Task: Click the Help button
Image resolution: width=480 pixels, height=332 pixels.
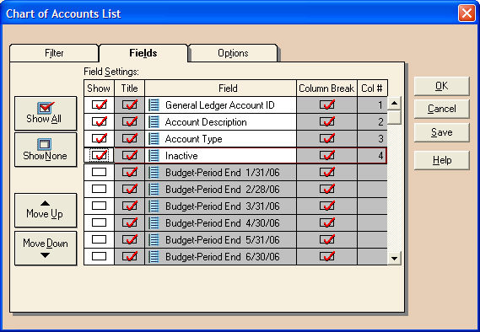Action: click(441, 160)
